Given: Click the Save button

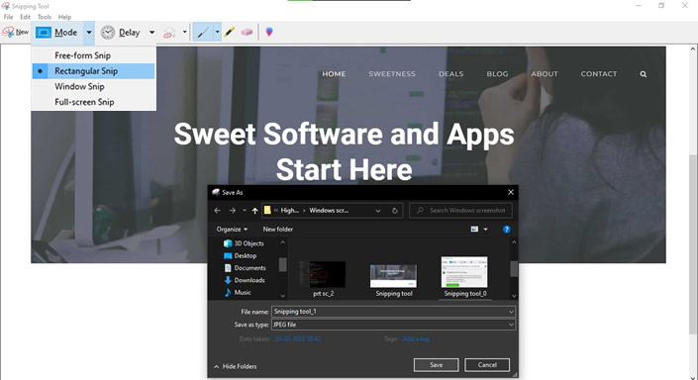Looking at the screenshot, I should 436,365.
